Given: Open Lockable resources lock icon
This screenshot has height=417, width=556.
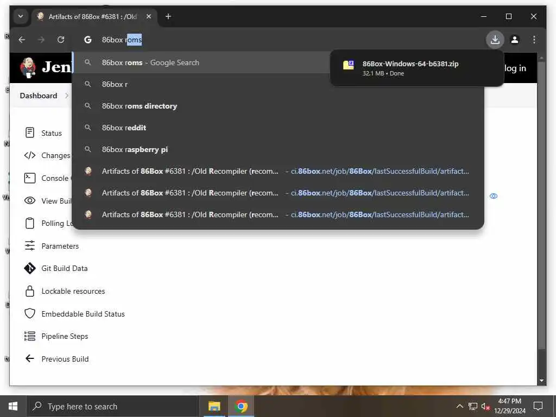Looking at the screenshot, I should pos(30,291).
